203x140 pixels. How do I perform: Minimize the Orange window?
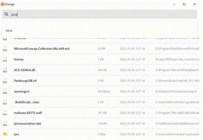[x=174, y=4]
